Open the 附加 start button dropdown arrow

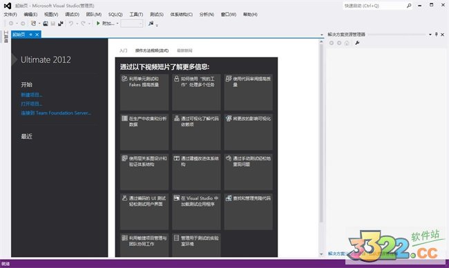click(x=117, y=23)
